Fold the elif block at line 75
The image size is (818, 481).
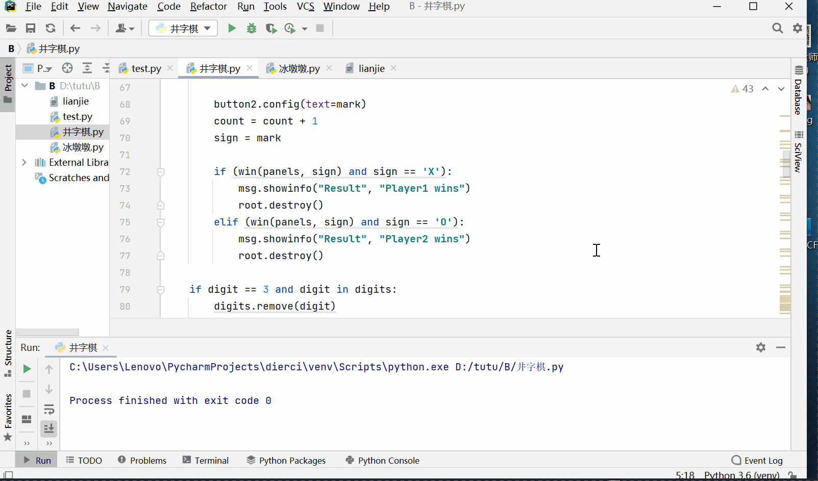coord(161,222)
